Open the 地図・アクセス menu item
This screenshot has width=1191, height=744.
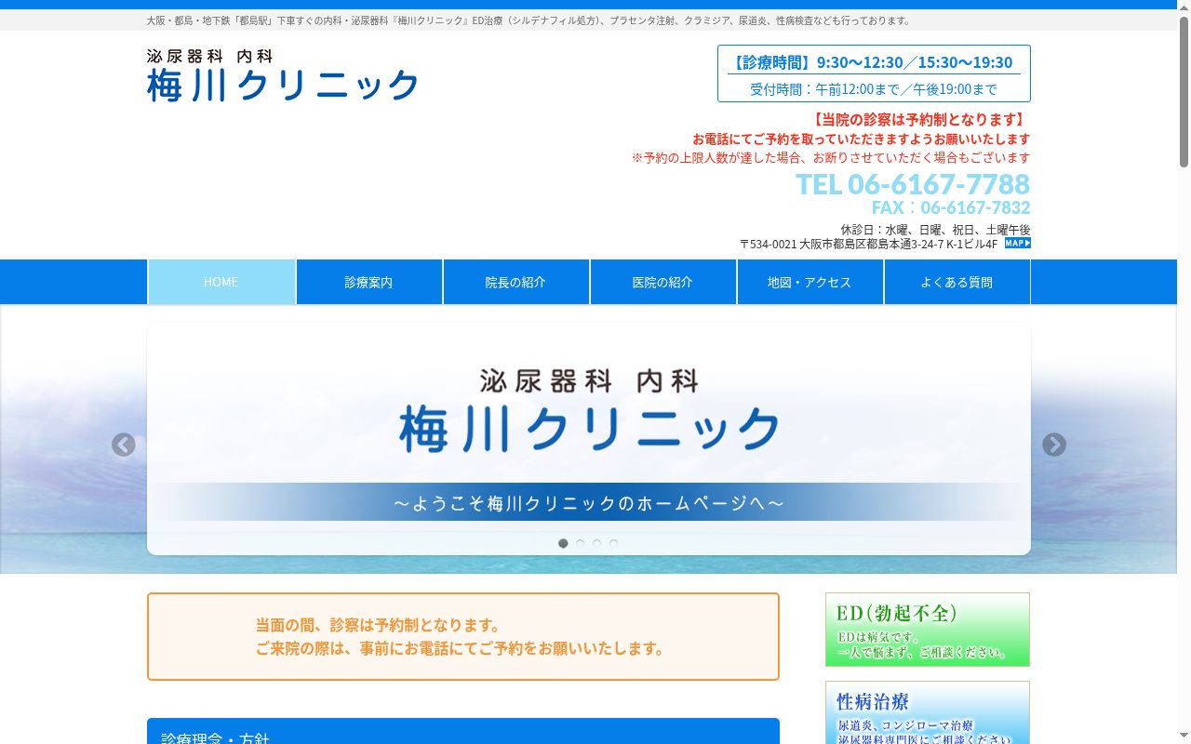[810, 282]
